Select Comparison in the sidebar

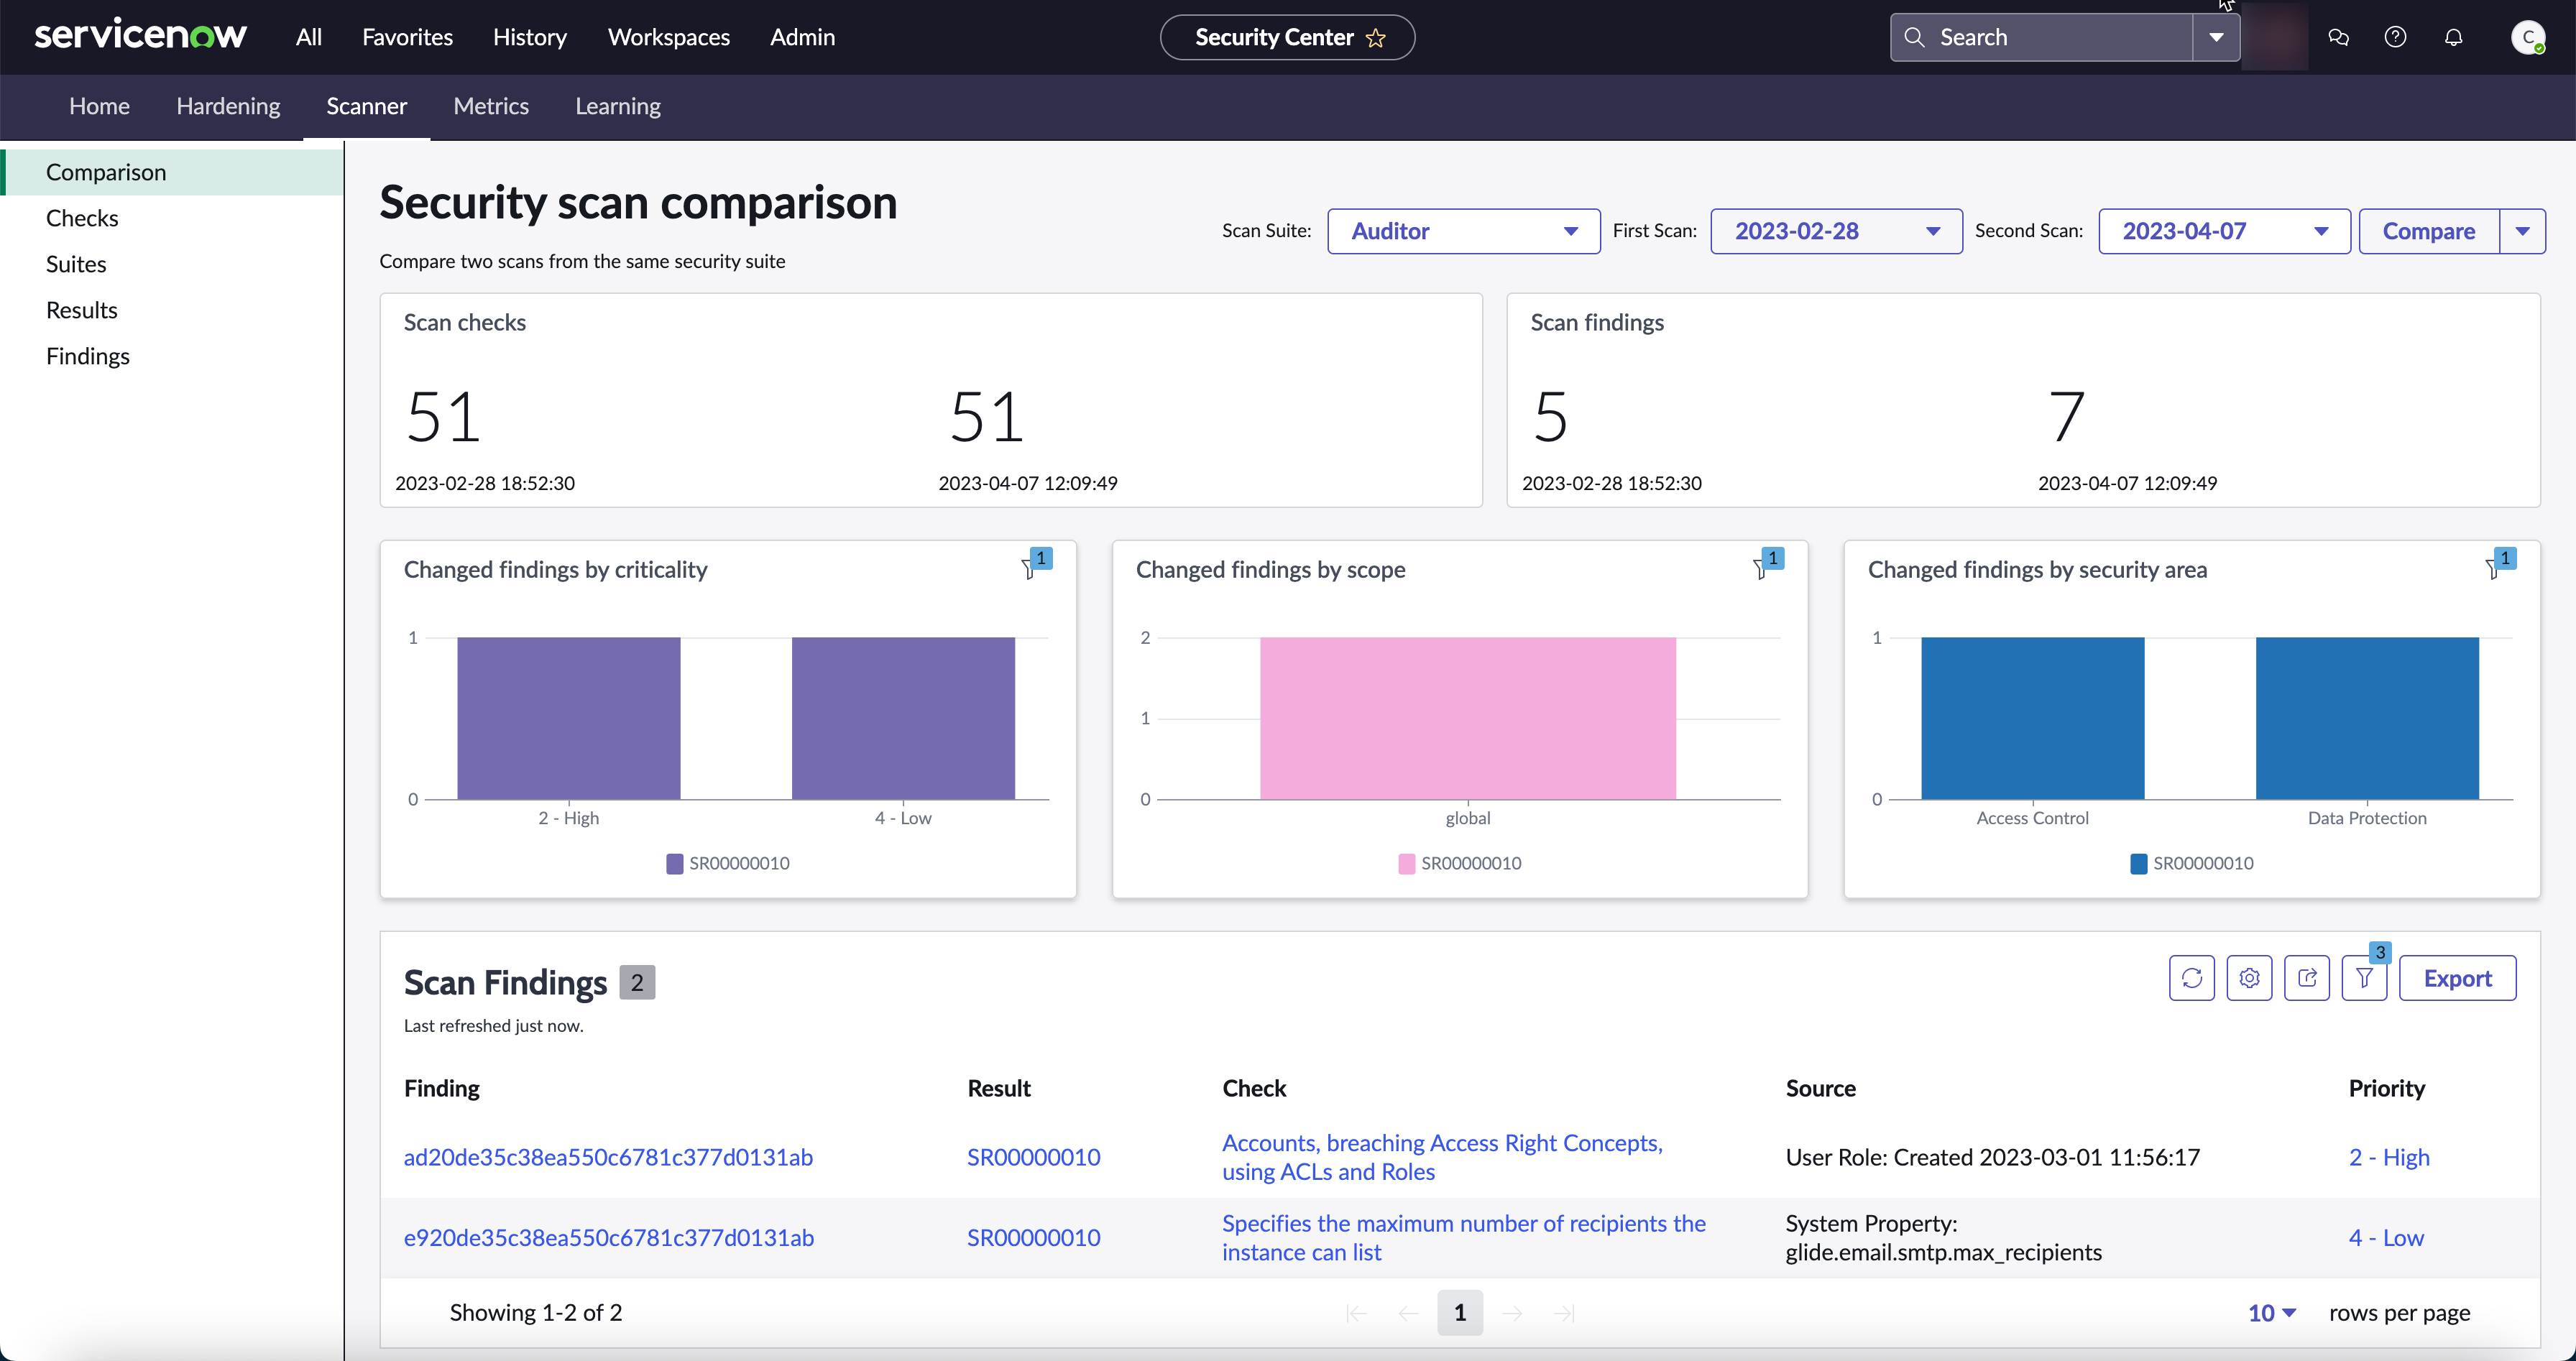click(172, 172)
